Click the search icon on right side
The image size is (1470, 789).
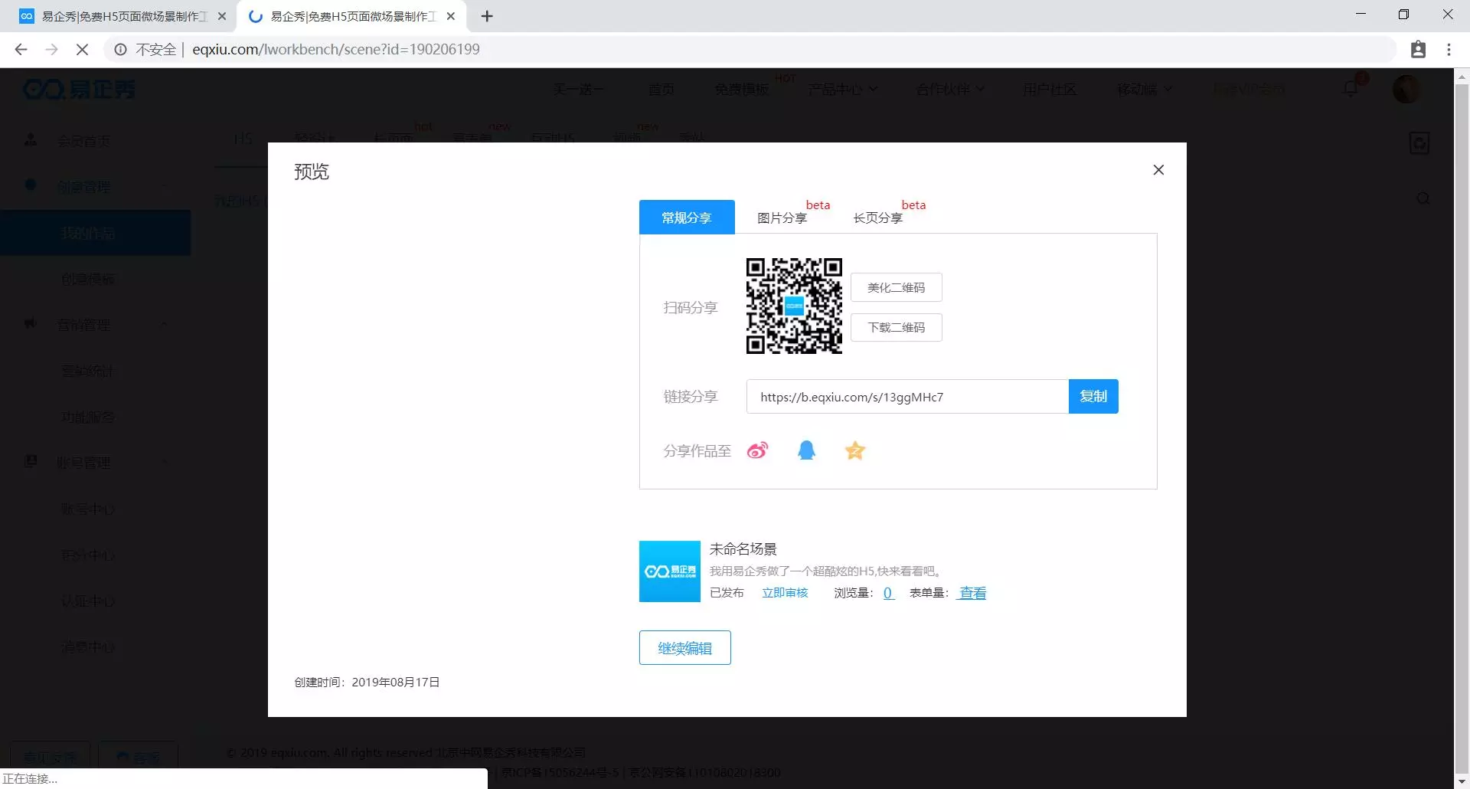pyautogui.click(x=1423, y=199)
